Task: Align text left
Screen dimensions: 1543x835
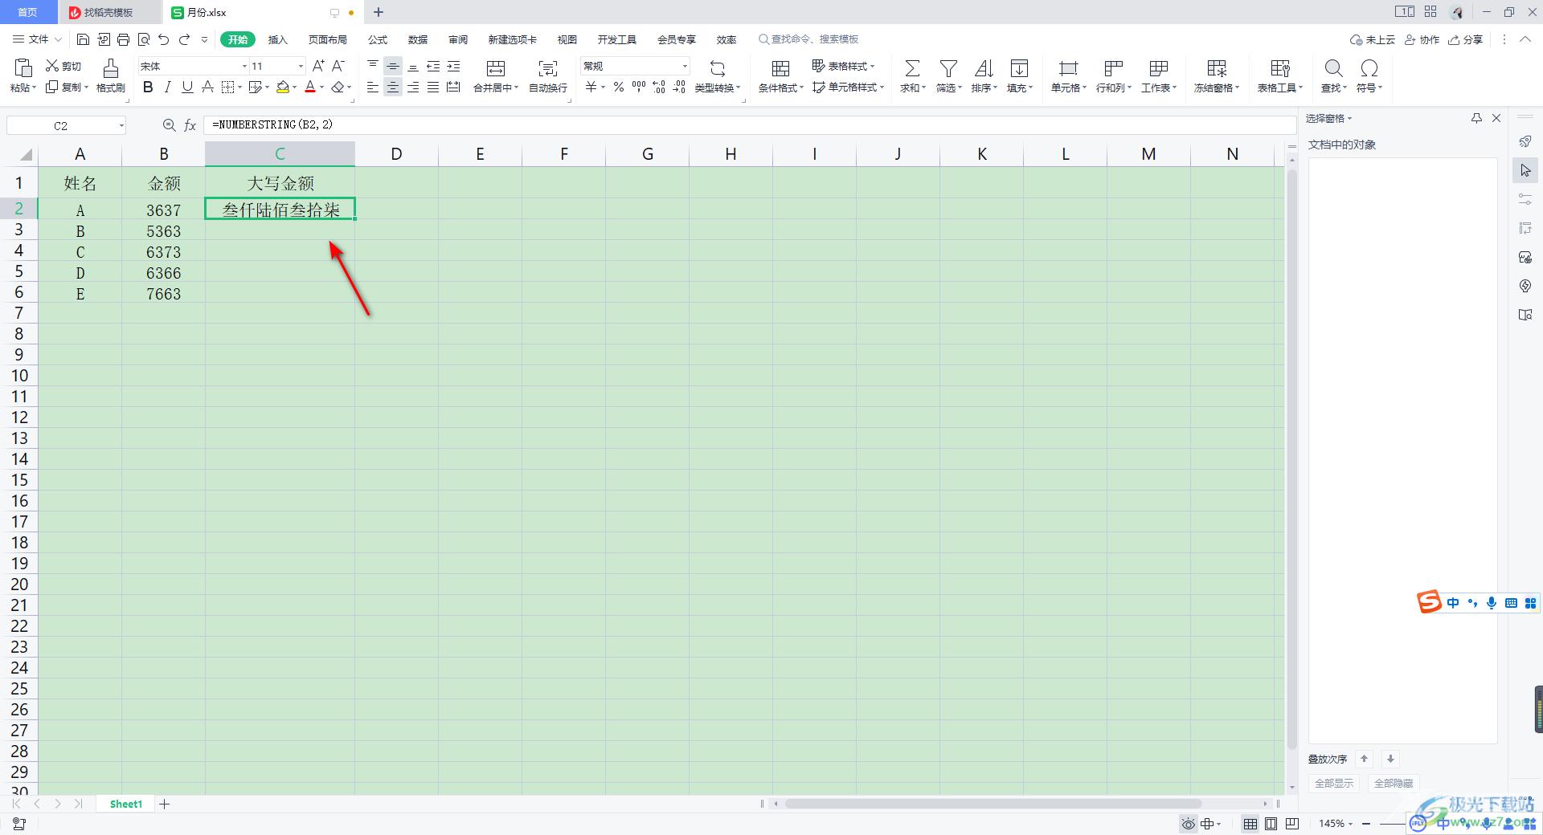Action: (373, 87)
